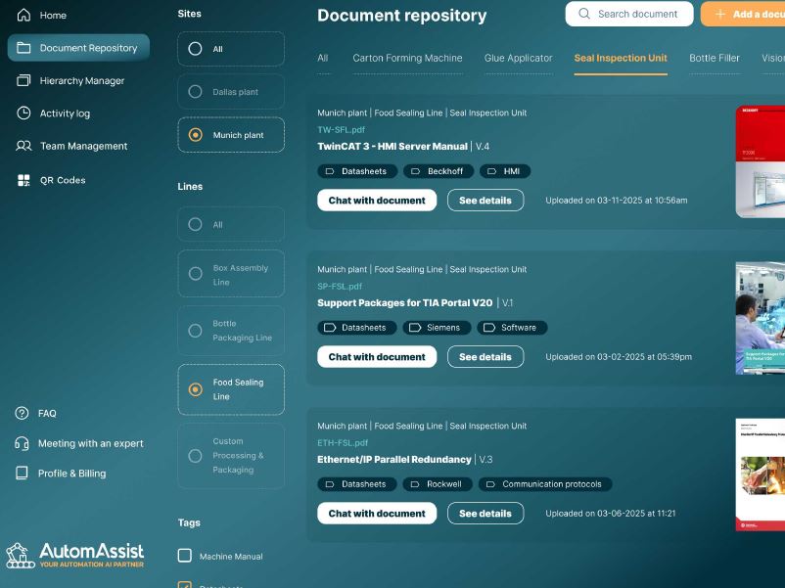This screenshot has width=785, height=588.
Task: See details of TwinCAT 3 HMI Manual
Action: (485, 201)
